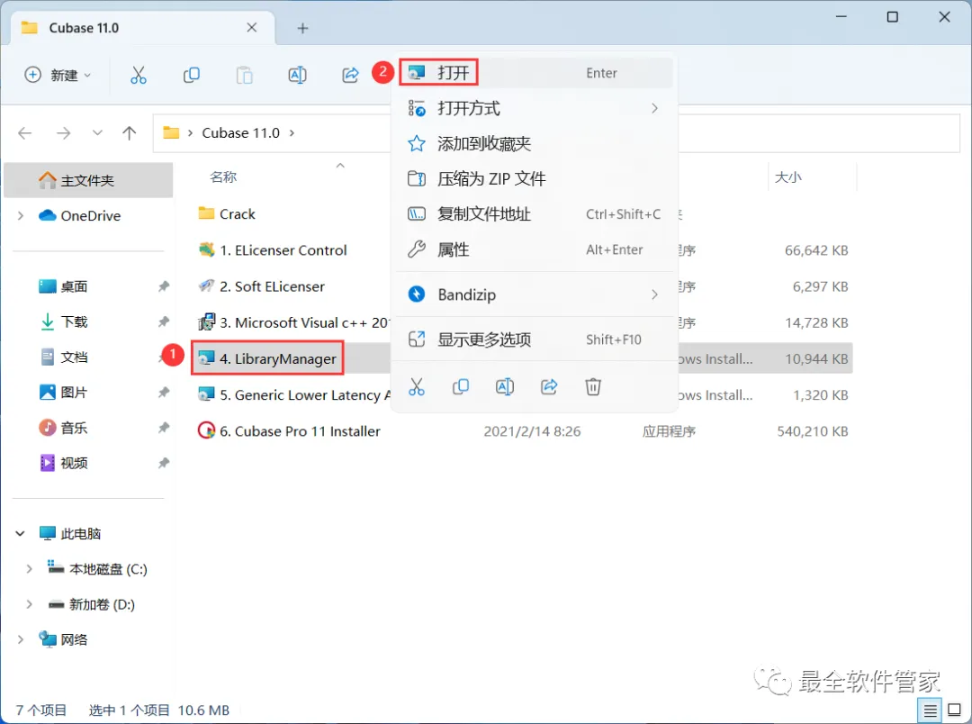Click the toolbar Rename icon
972x724 pixels.
tap(298, 75)
